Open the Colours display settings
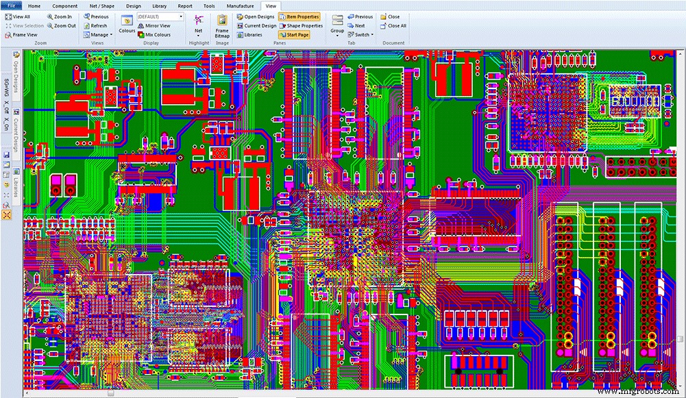 coord(127,26)
